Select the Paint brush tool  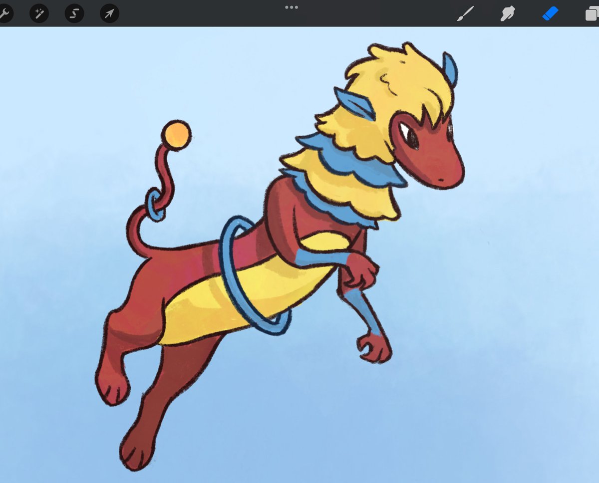(465, 13)
